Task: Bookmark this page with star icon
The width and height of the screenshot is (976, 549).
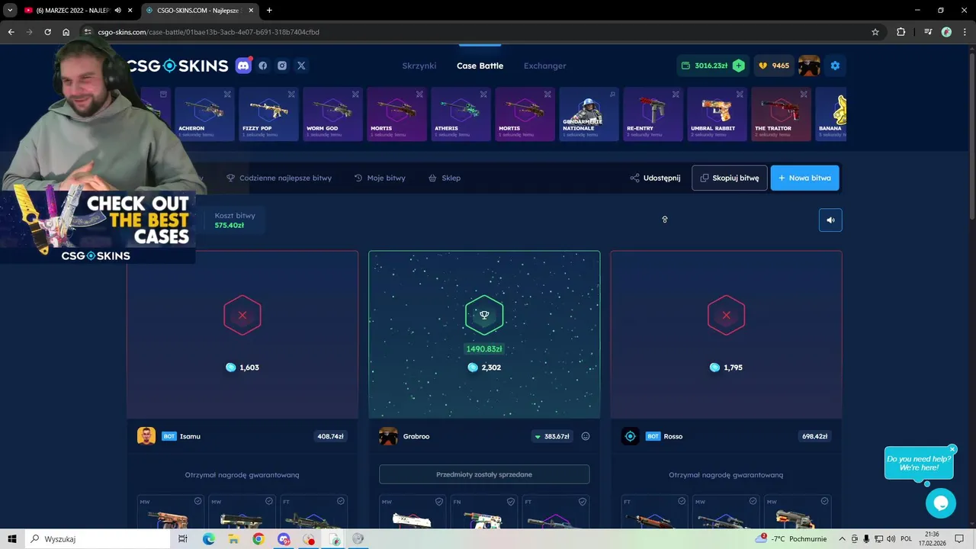Action: (x=875, y=32)
